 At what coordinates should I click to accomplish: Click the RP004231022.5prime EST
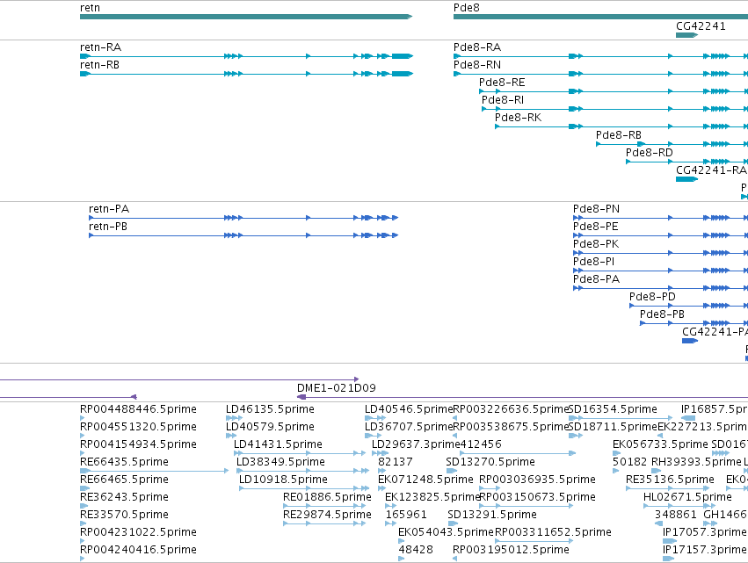coord(82,541)
